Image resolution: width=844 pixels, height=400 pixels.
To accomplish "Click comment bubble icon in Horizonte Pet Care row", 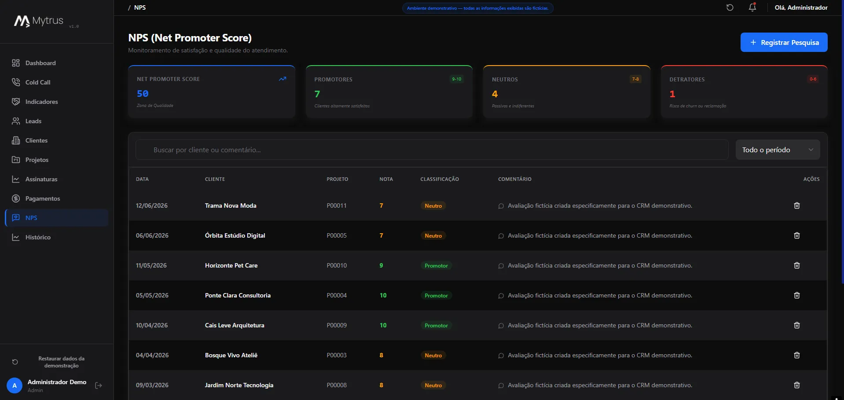I will coord(501,266).
